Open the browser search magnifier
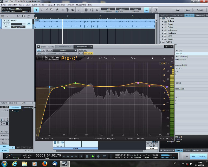The image size is (208, 167). pos(206,15)
